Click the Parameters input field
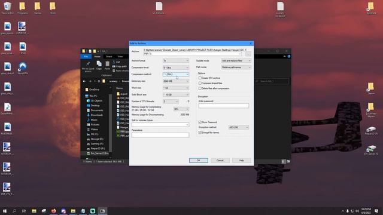 pyautogui.click(x=160, y=135)
